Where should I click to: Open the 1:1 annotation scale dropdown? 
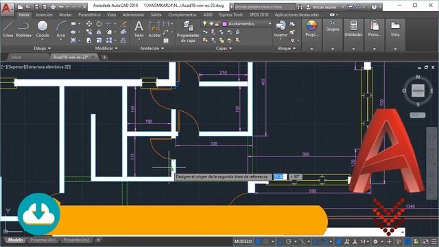point(364,242)
